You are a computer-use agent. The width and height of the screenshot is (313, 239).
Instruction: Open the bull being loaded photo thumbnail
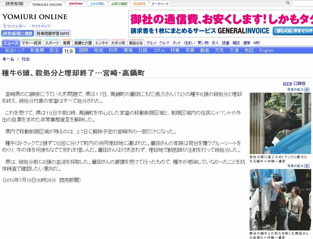point(280,123)
